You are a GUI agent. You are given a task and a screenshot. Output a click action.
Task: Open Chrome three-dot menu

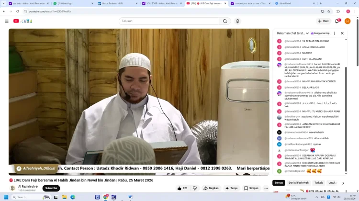[355, 11]
